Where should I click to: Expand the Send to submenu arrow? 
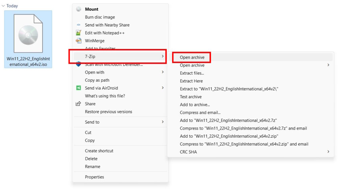163,122
